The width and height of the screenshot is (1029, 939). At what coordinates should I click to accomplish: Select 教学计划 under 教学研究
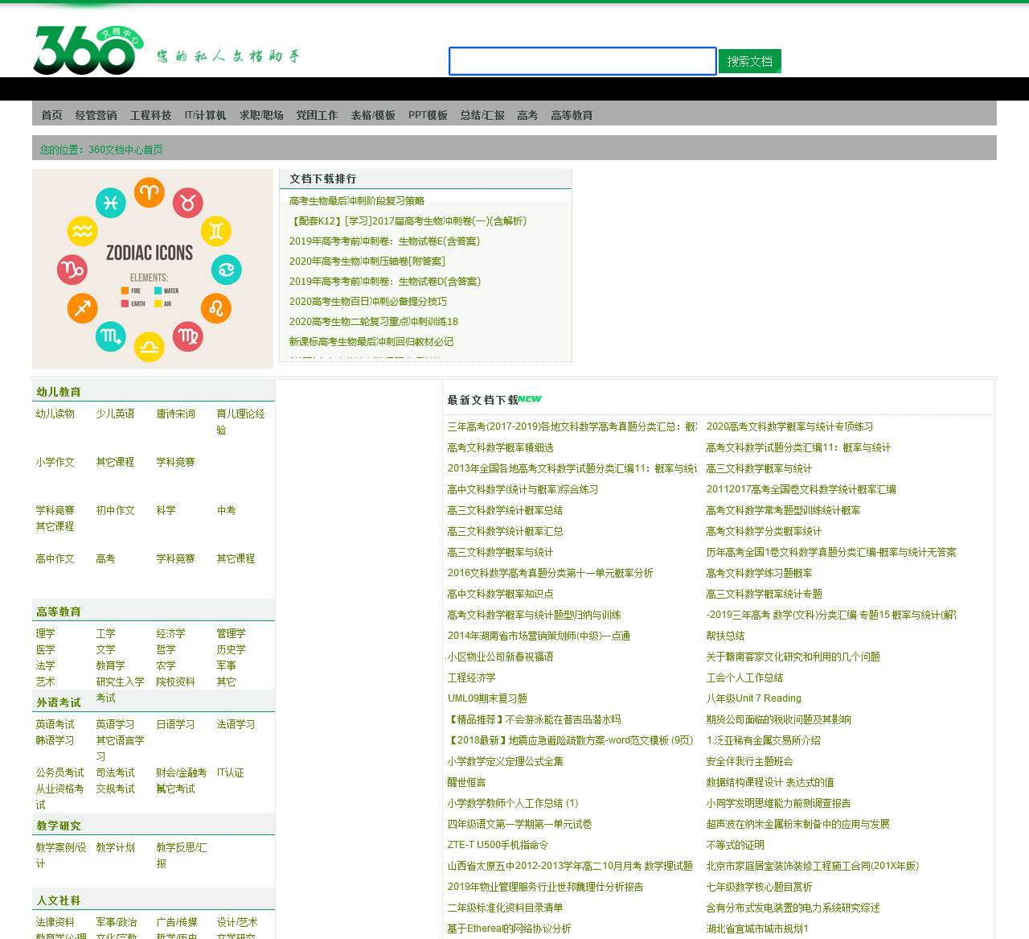pyautogui.click(x=115, y=847)
